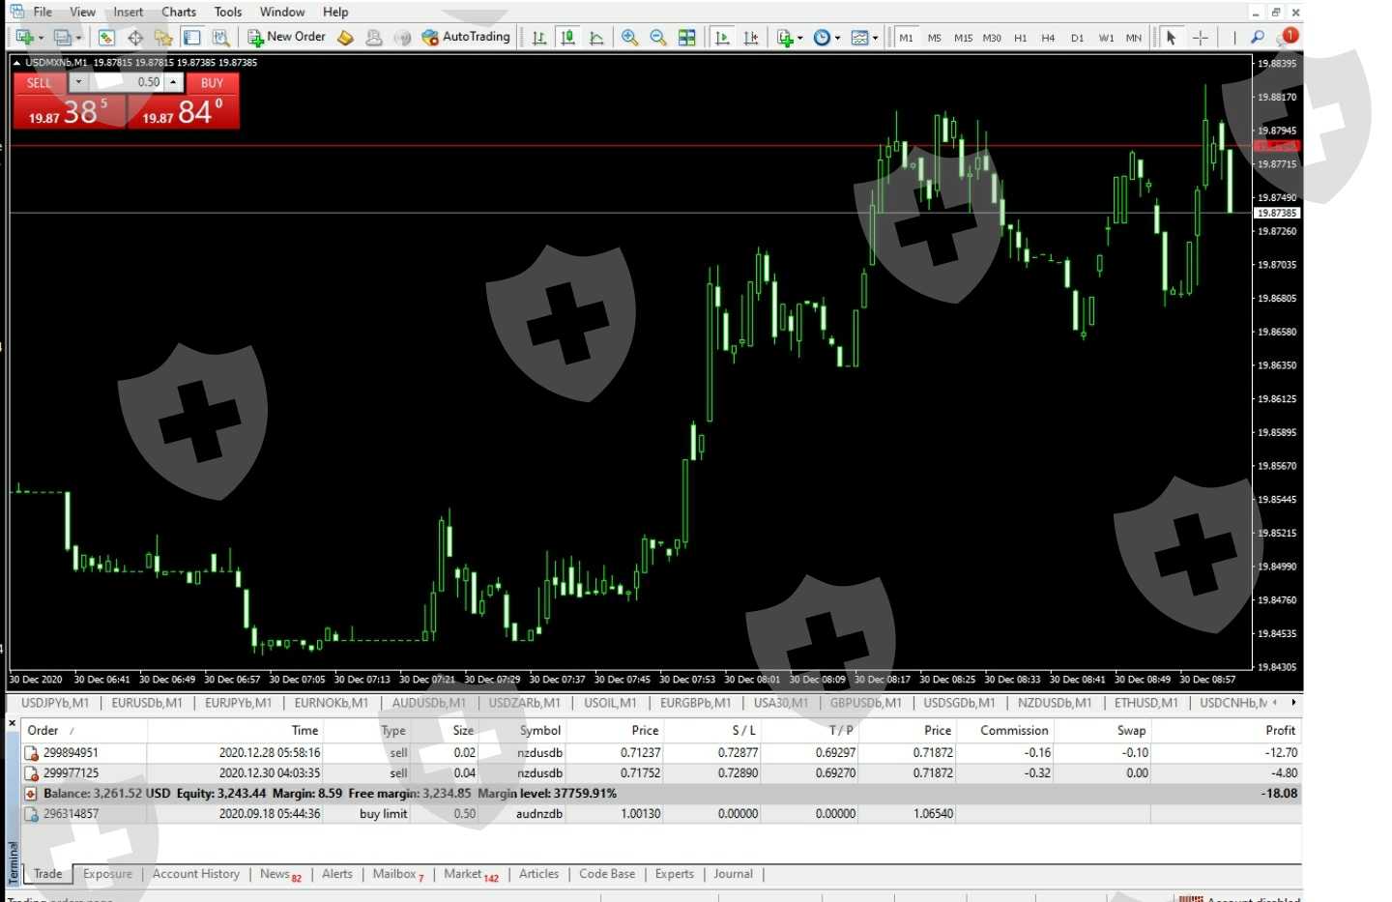This screenshot has width=1392, height=902.
Task: Click the zoom in magnifier icon
Action: point(629,38)
